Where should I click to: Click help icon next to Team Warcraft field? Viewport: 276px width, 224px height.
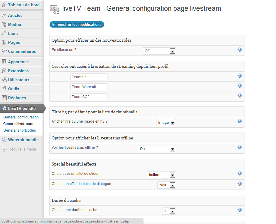[240, 85]
